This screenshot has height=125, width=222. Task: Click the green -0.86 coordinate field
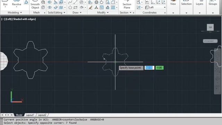click(160, 68)
